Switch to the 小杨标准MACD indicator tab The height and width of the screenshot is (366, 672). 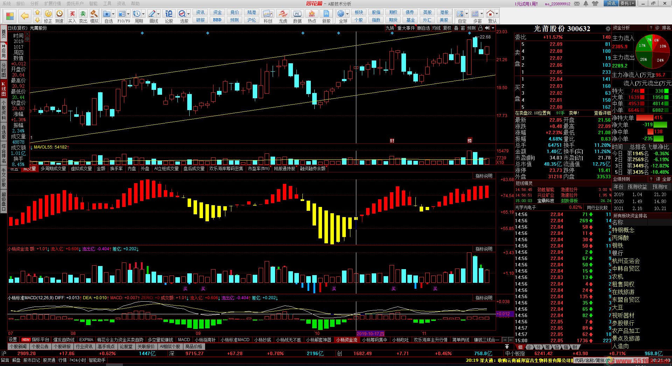click(x=234, y=340)
